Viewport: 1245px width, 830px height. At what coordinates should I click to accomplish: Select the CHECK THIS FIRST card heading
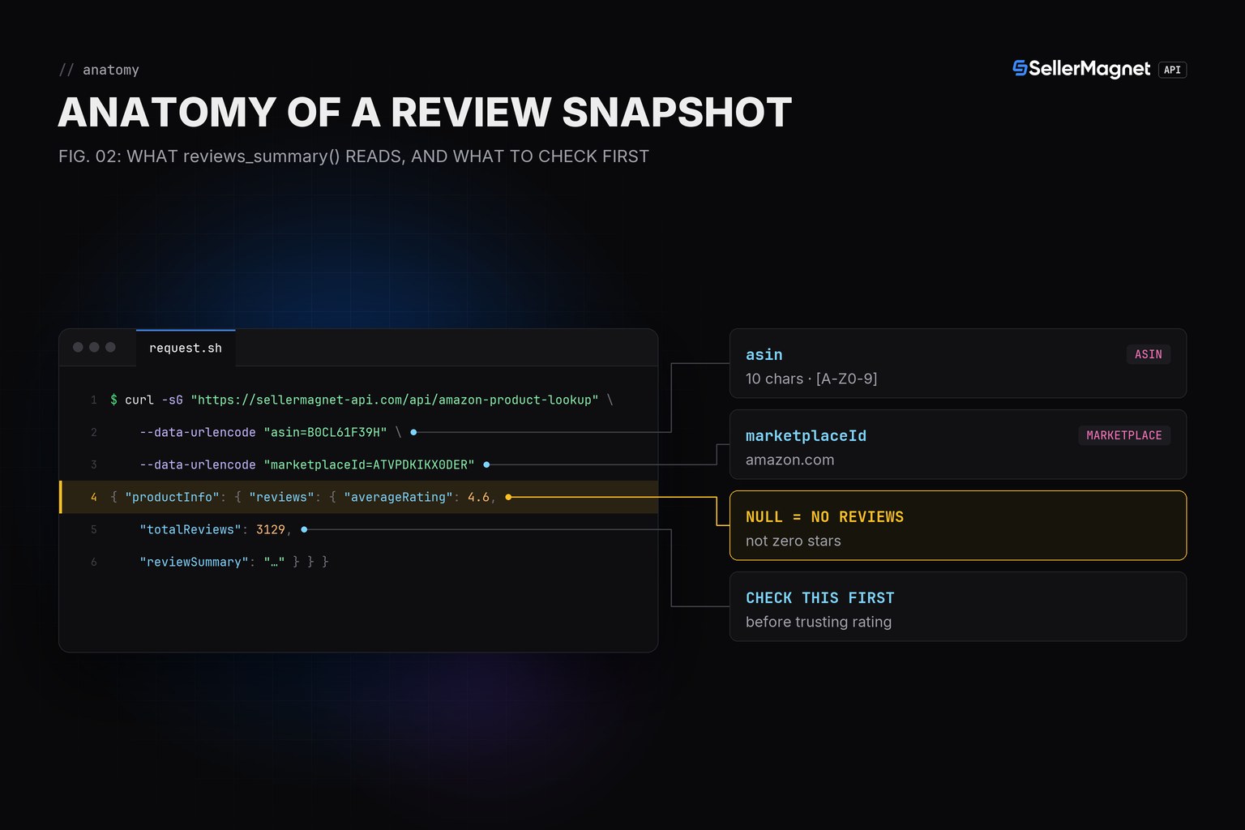pyautogui.click(x=819, y=597)
